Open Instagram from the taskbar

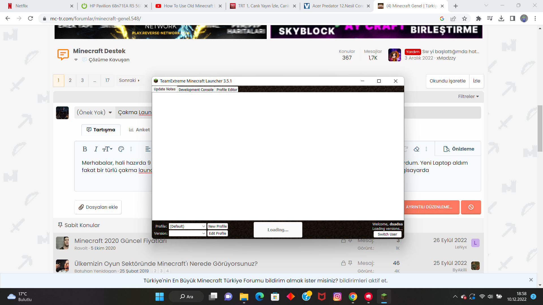(337, 297)
